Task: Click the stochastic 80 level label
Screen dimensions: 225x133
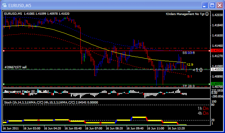Action: coord(213,105)
